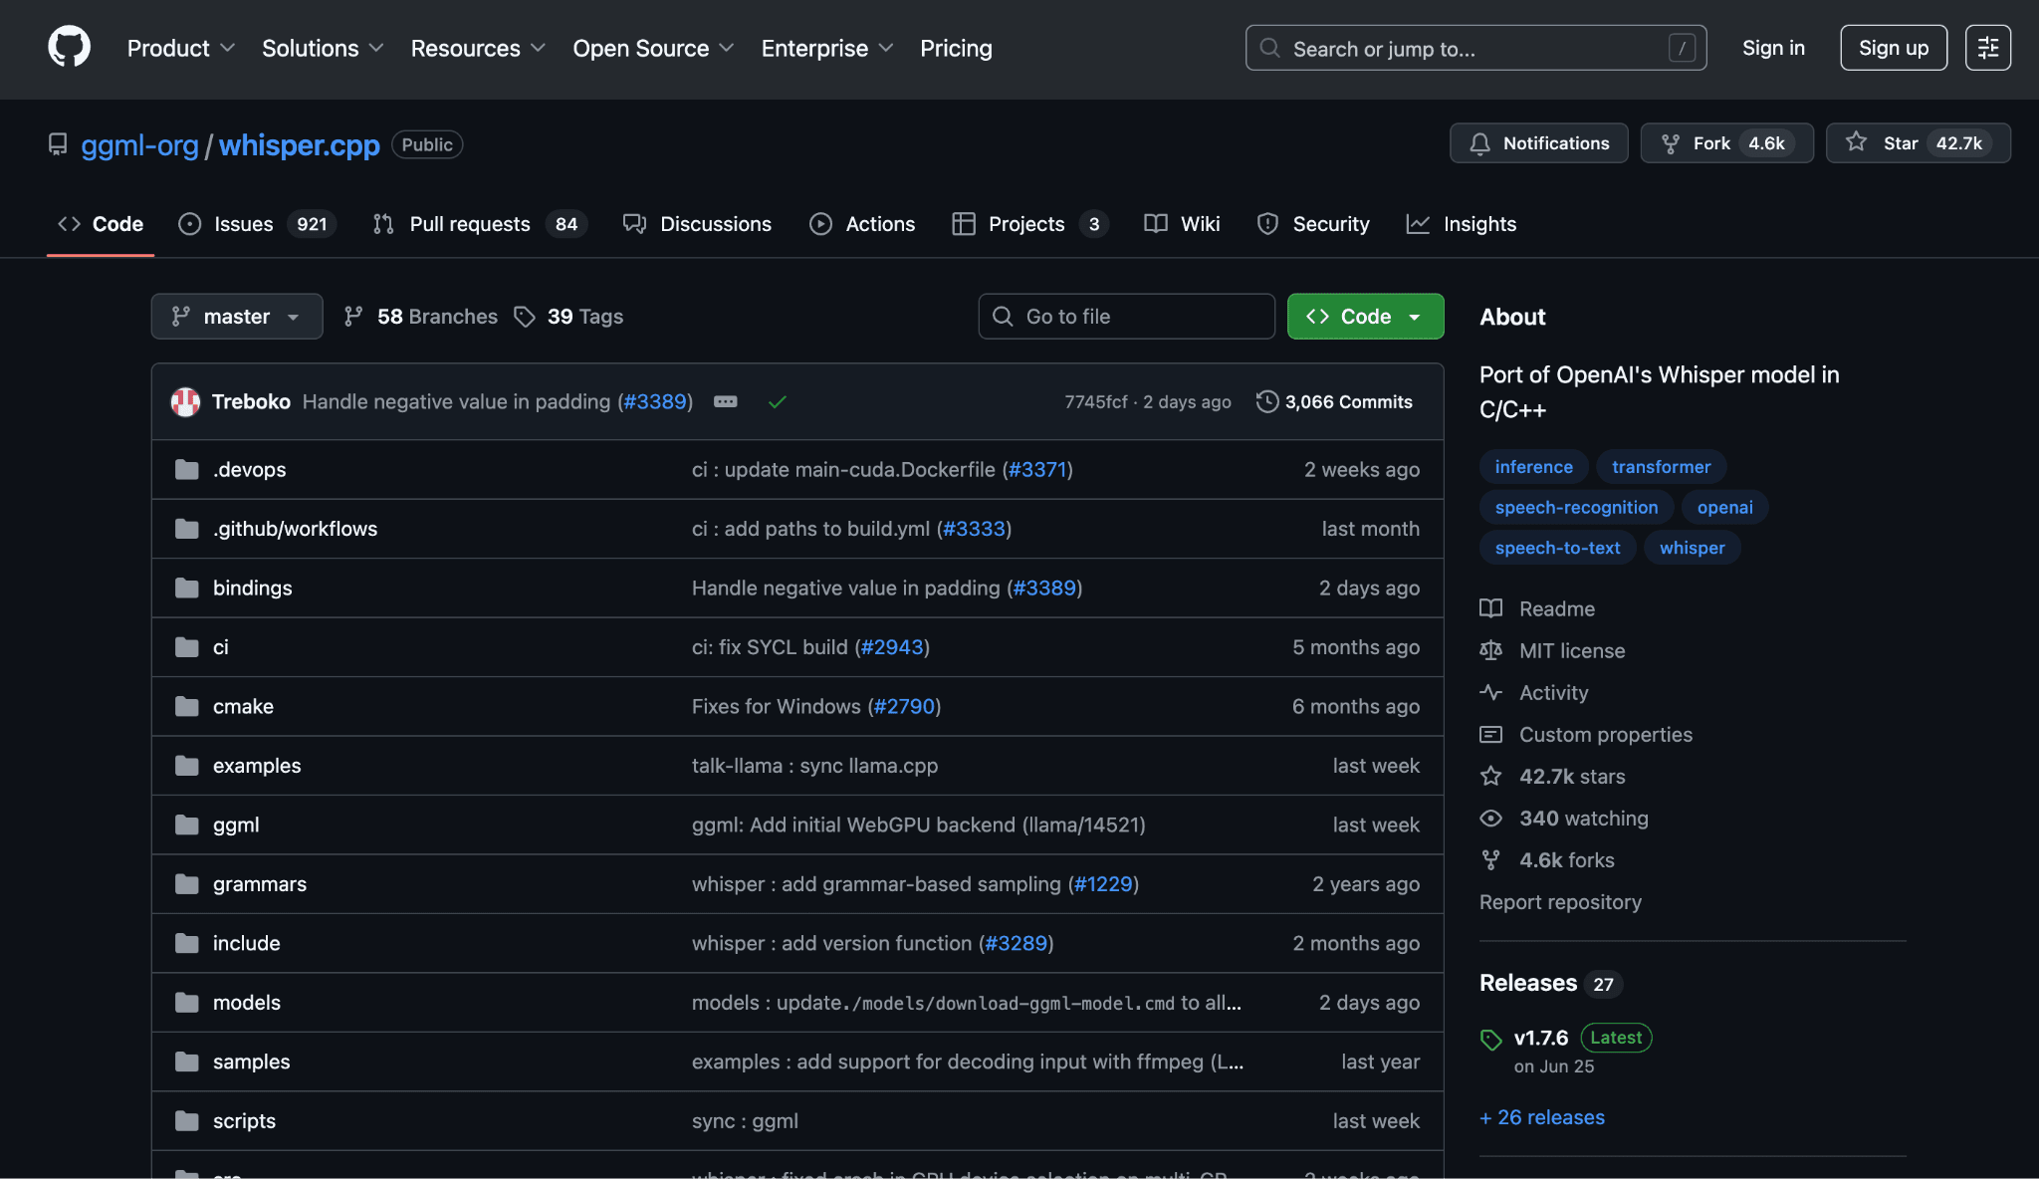Screen dimensions: 2039x1179
Task: Click the + 26 releases link
Action: (1541, 1117)
